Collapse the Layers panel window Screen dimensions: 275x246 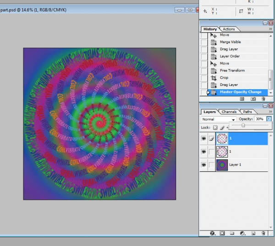tap(265, 106)
